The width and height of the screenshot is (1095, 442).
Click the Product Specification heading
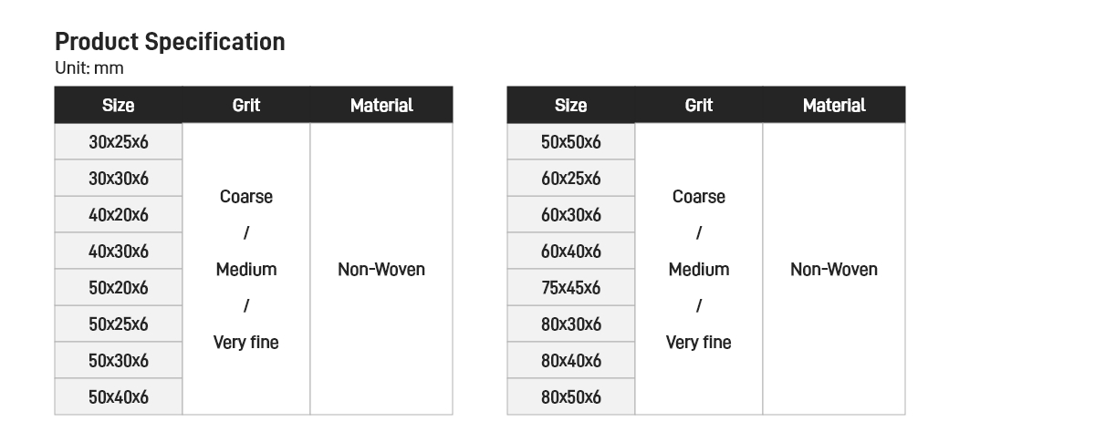click(170, 42)
